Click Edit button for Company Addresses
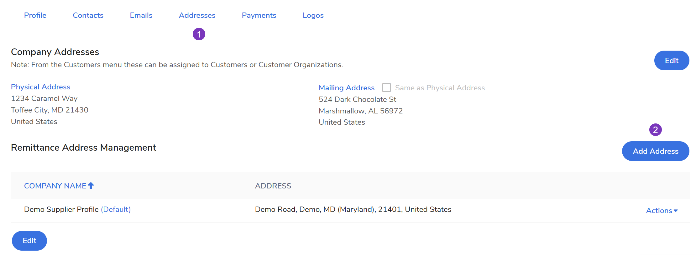The width and height of the screenshot is (696, 255). point(671,61)
